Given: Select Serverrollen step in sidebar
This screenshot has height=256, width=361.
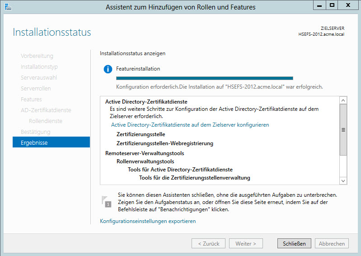Looking at the screenshot, I should tap(36, 88).
